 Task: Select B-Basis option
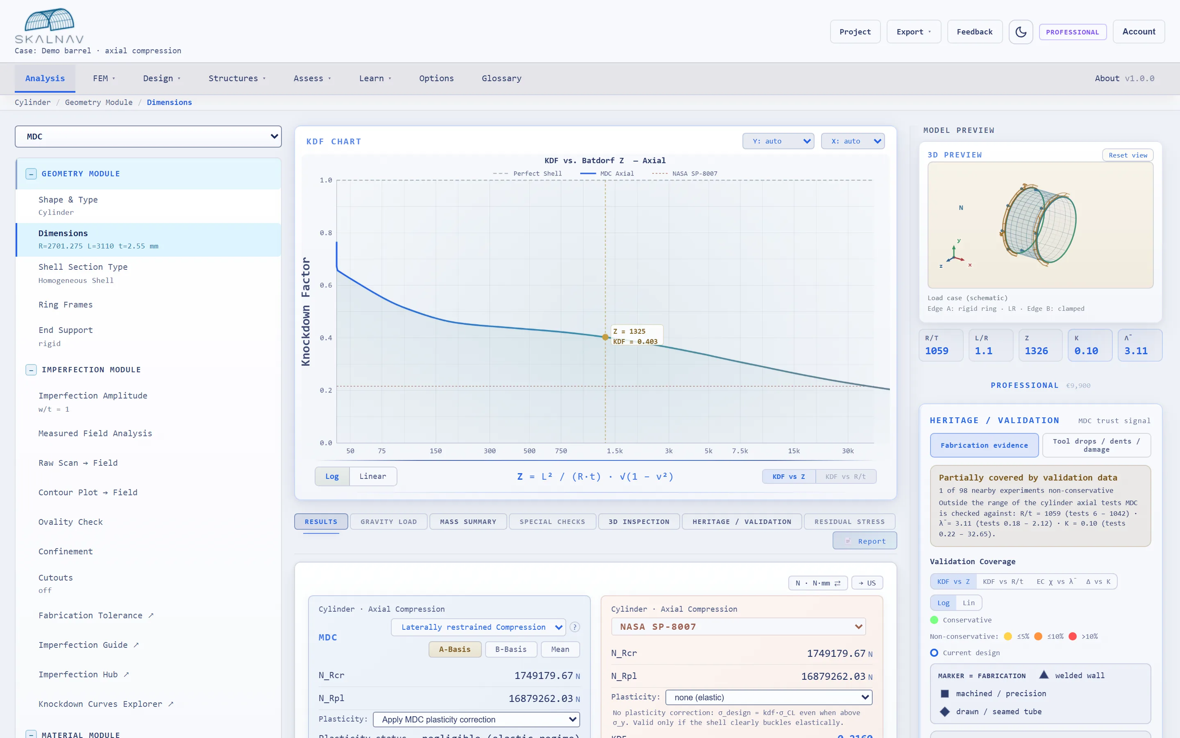point(511,650)
